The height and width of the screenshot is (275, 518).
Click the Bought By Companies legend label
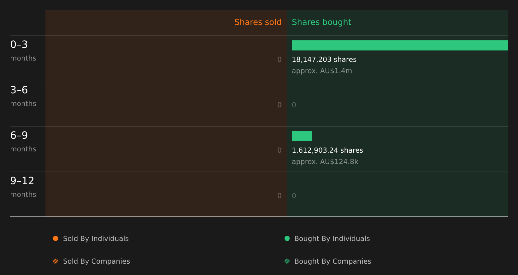point(333,261)
